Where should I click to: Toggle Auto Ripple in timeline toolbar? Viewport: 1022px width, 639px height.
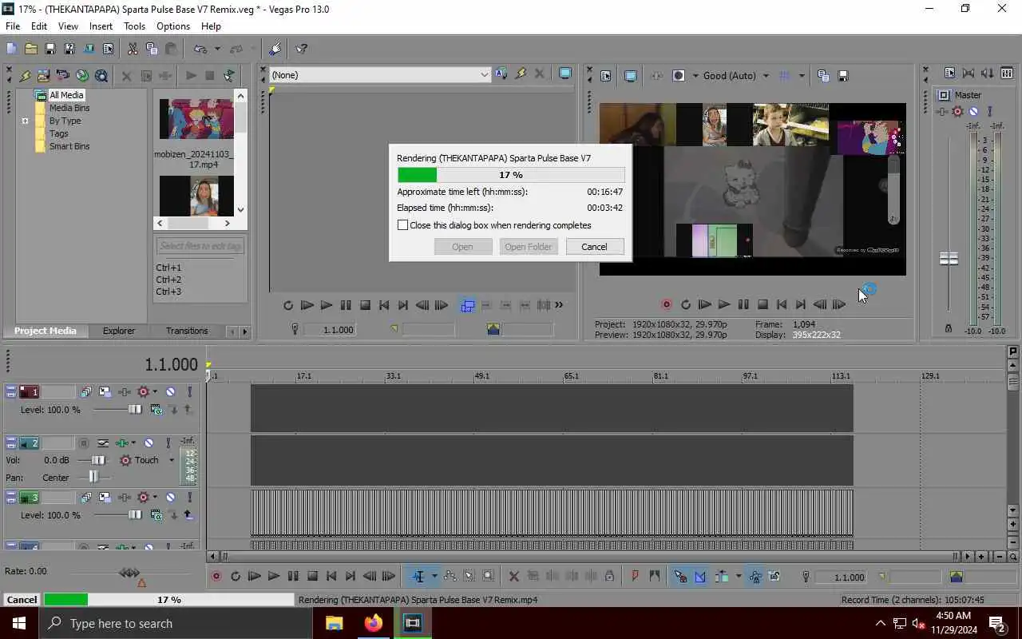722,576
